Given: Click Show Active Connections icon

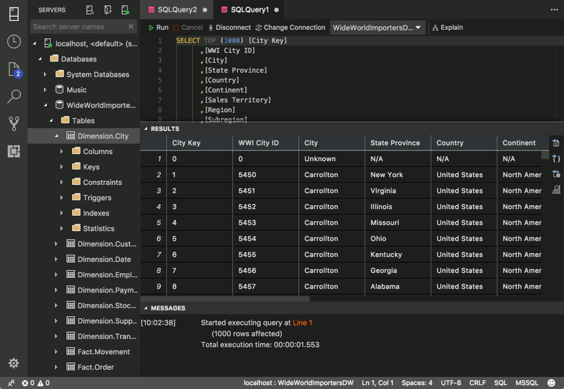Looking at the screenshot, I should click(125, 10).
